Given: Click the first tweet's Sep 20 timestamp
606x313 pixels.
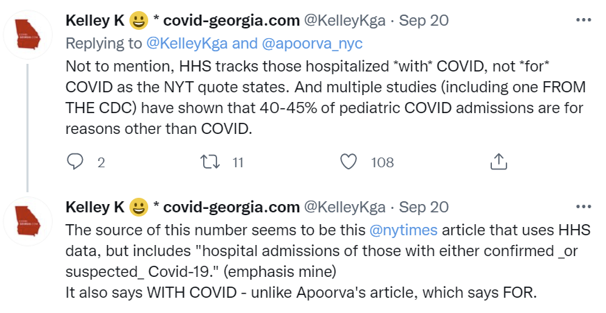Looking at the screenshot, I should (424, 20).
